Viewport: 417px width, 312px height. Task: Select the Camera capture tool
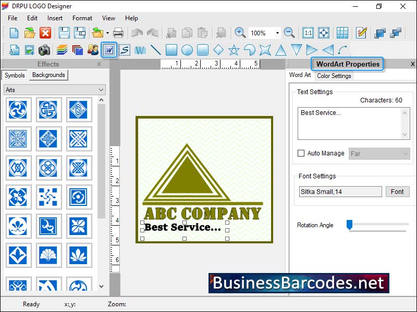coord(44,50)
